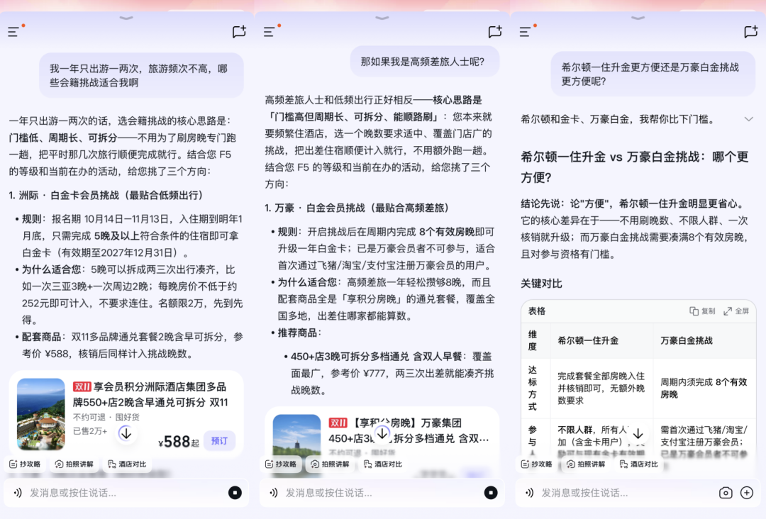Tap the heading '希尔顿一住升金 vs 万豪白金挑战：哪个更方便?'
This screenshot has height=519, width=766.
635,167
